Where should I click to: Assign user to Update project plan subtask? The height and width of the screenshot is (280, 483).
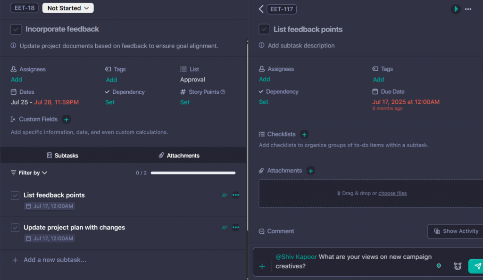pos(225,227)
